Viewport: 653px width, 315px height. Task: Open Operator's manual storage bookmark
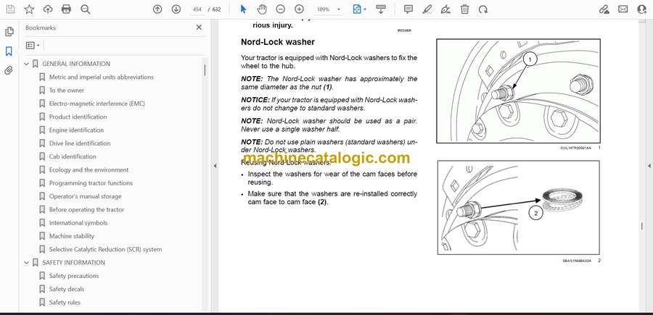point(86,196)
